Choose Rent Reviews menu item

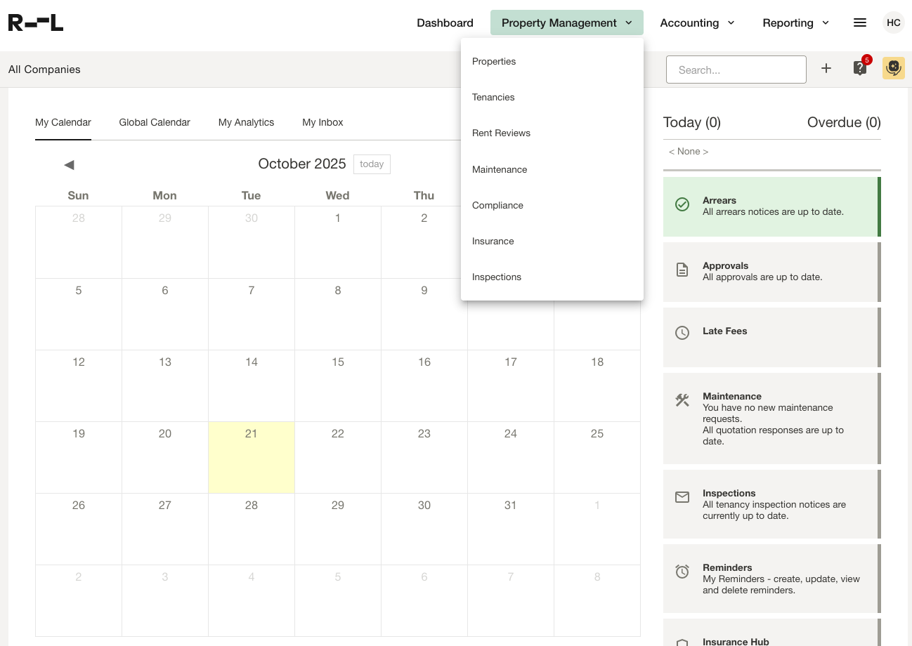click(501, 133)
